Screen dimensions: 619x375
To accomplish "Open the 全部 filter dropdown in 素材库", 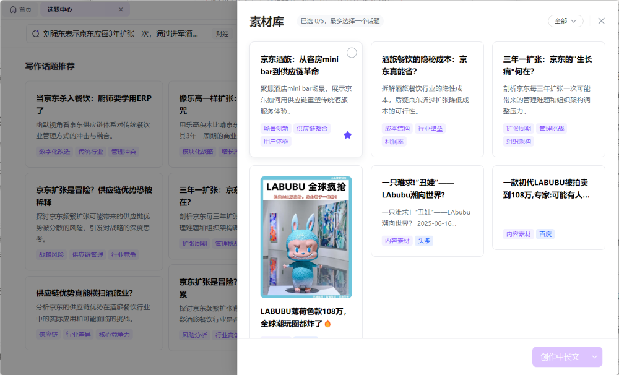I will tap(565, 21).
